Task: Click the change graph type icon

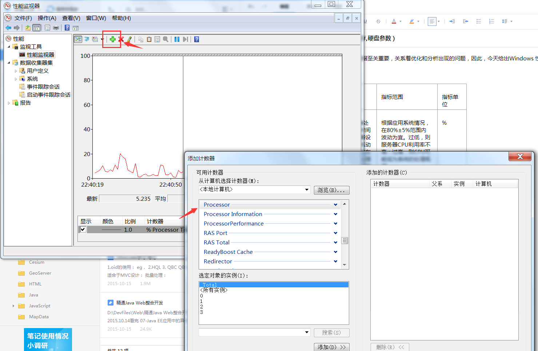Action: click(95, 39)
